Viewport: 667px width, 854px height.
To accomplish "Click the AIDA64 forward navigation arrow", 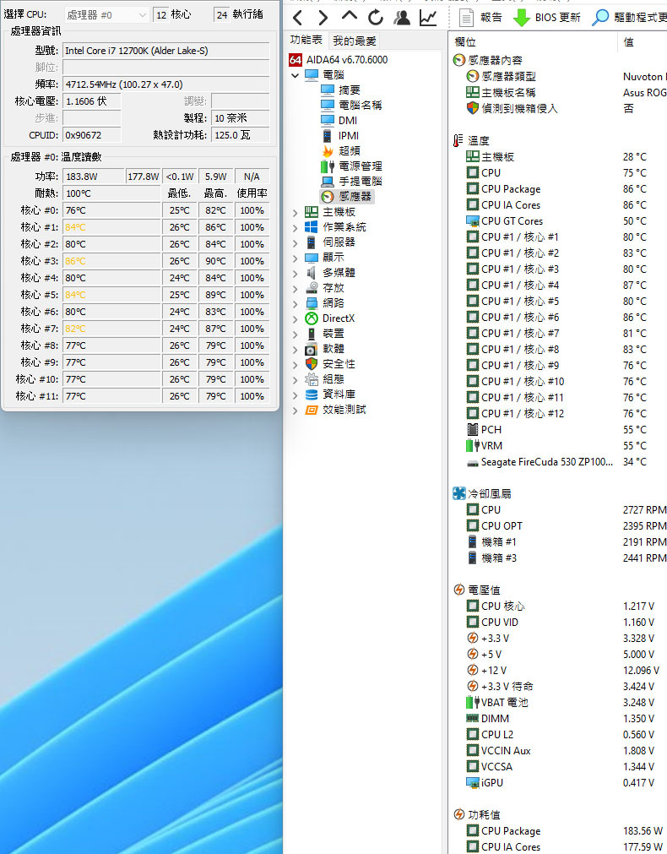I will pos(323,18).
